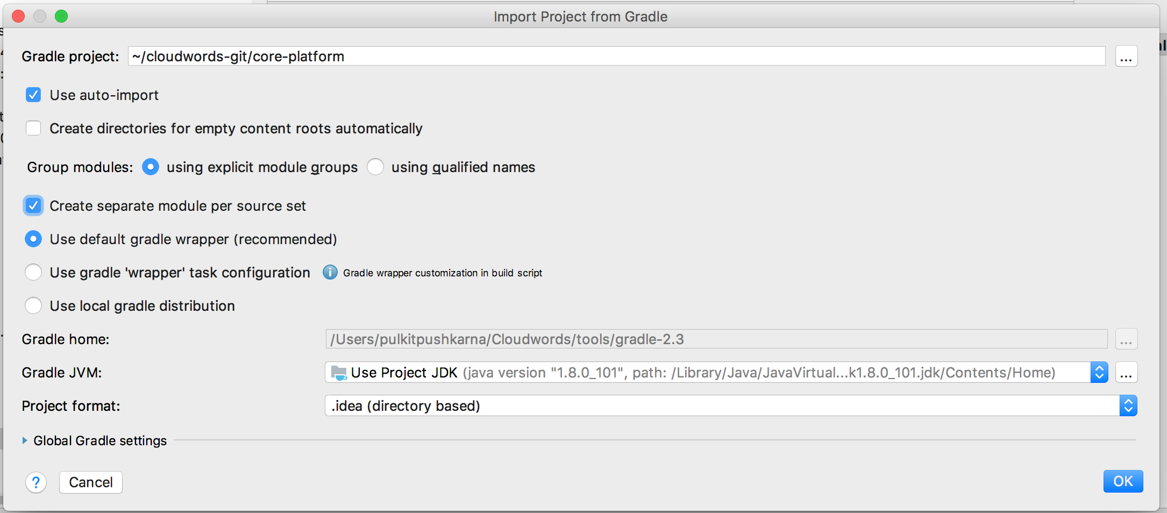Expand Global Gradle settings section
This screenshot has width=1167, height=513.
(25, 440)
